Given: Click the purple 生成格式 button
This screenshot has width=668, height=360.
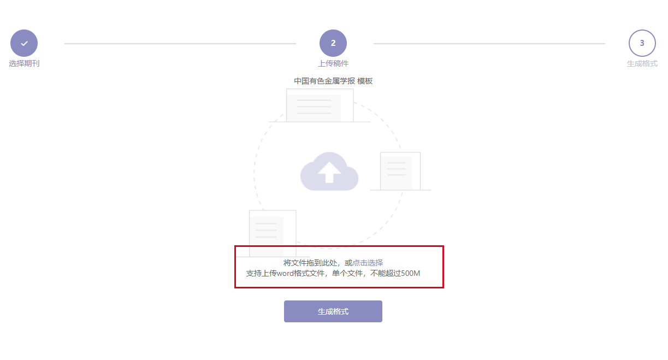Looking at the screenshot, I should click(333, 311).
